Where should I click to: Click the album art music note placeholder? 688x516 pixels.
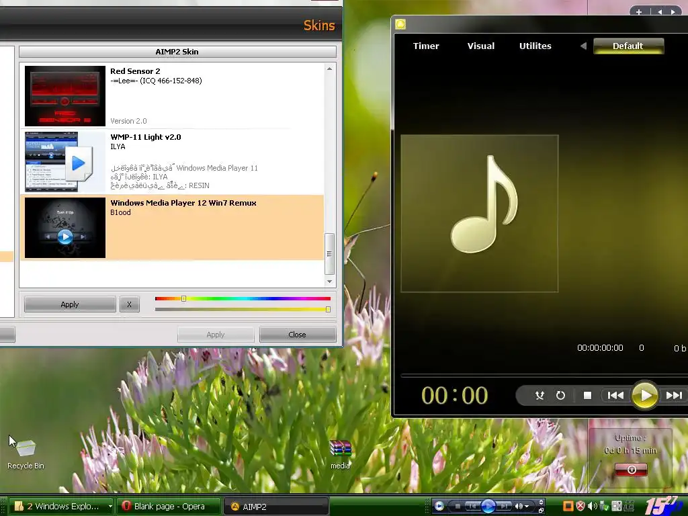click(480, 214)
